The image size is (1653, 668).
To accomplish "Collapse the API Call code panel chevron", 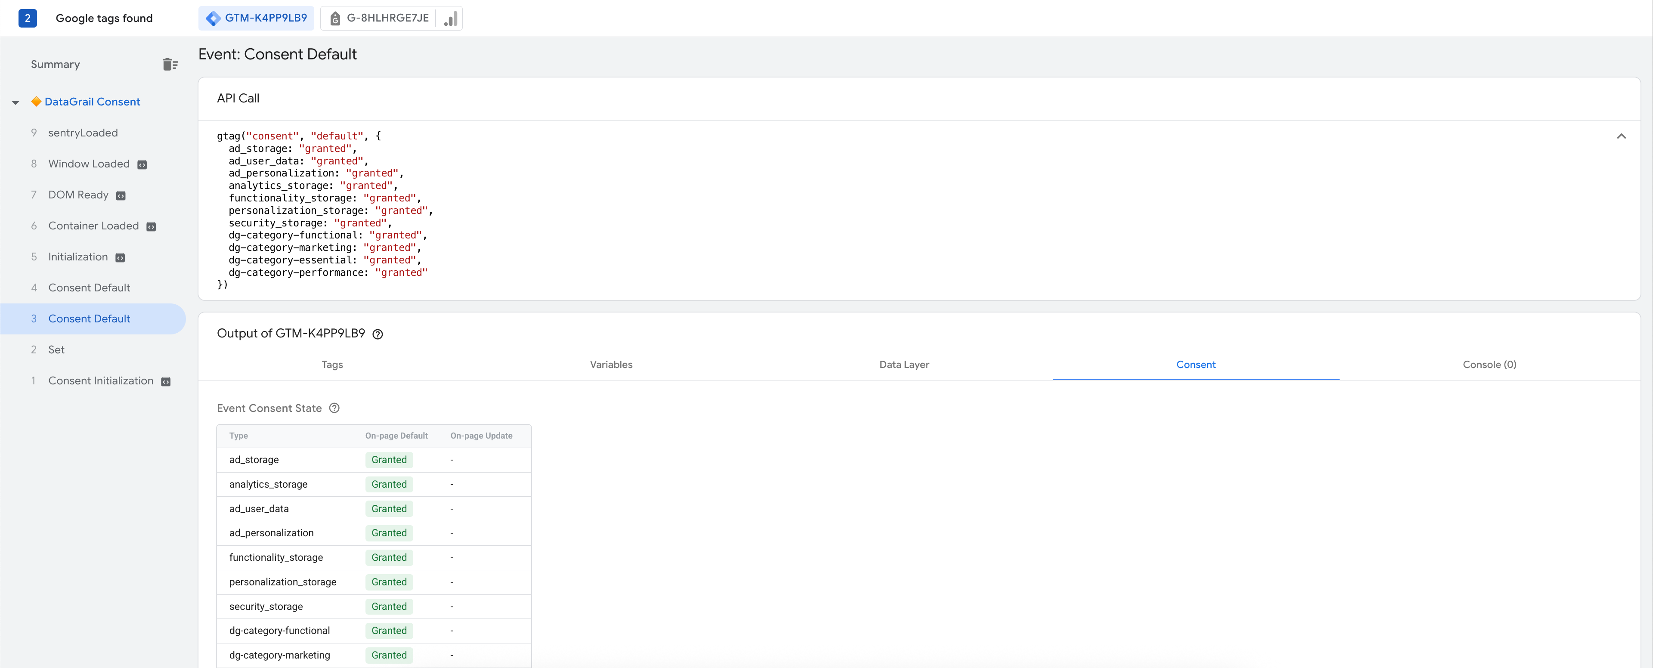I will (1621, 136).
